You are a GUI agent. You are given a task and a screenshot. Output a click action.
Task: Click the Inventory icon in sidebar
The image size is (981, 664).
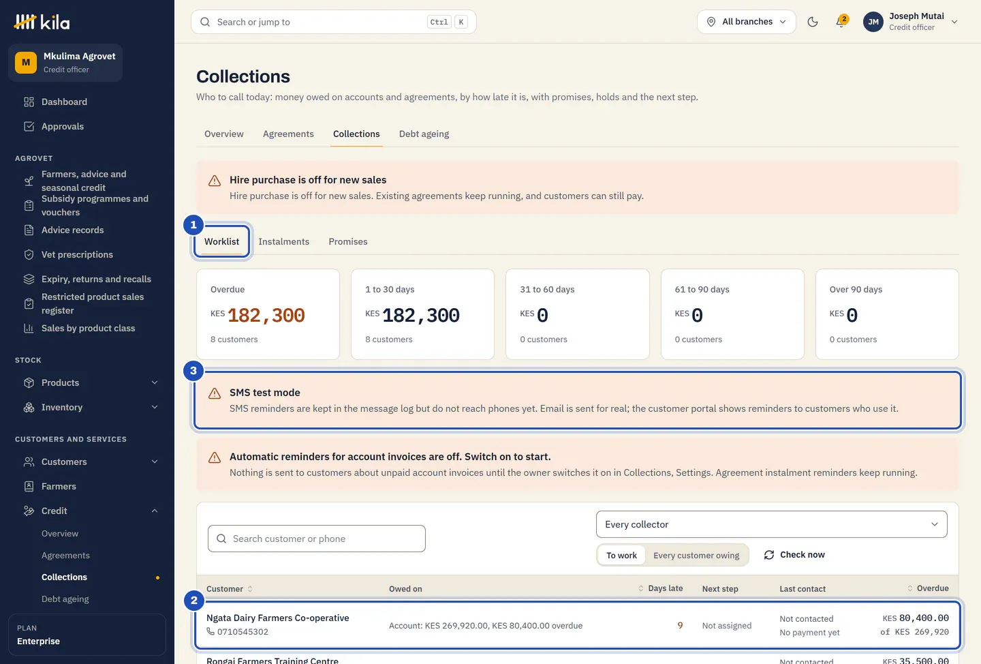[29, 408]
